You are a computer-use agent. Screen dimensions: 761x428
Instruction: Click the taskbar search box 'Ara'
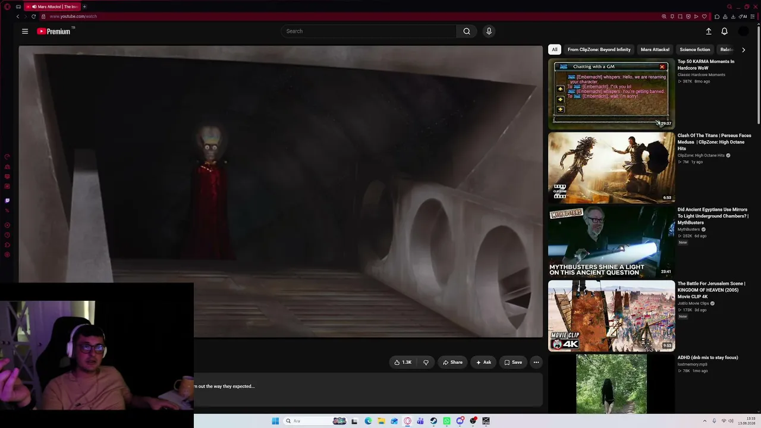pos(316,421)
